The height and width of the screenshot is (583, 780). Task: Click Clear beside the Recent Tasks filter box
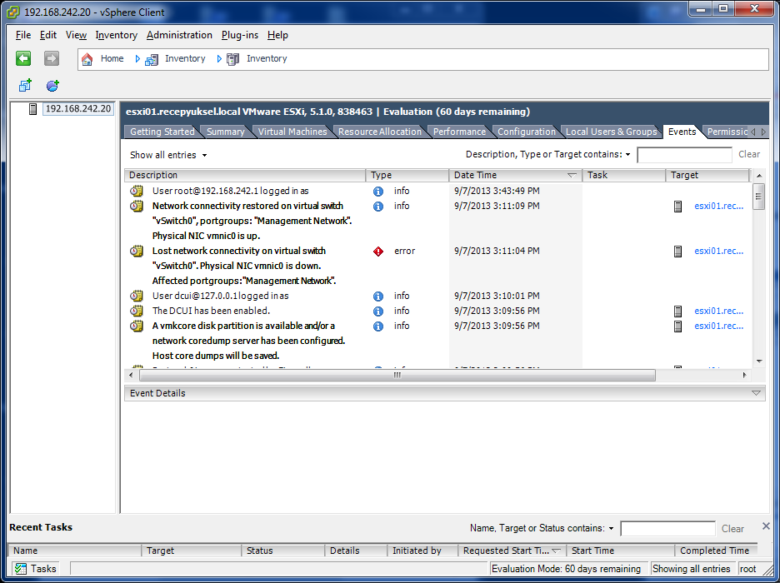coord(732,529)
